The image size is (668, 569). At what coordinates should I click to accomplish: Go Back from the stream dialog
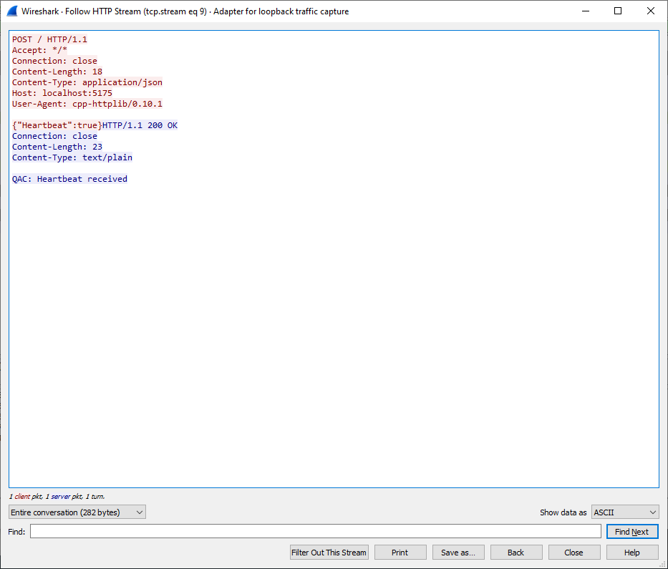(516, 553)
